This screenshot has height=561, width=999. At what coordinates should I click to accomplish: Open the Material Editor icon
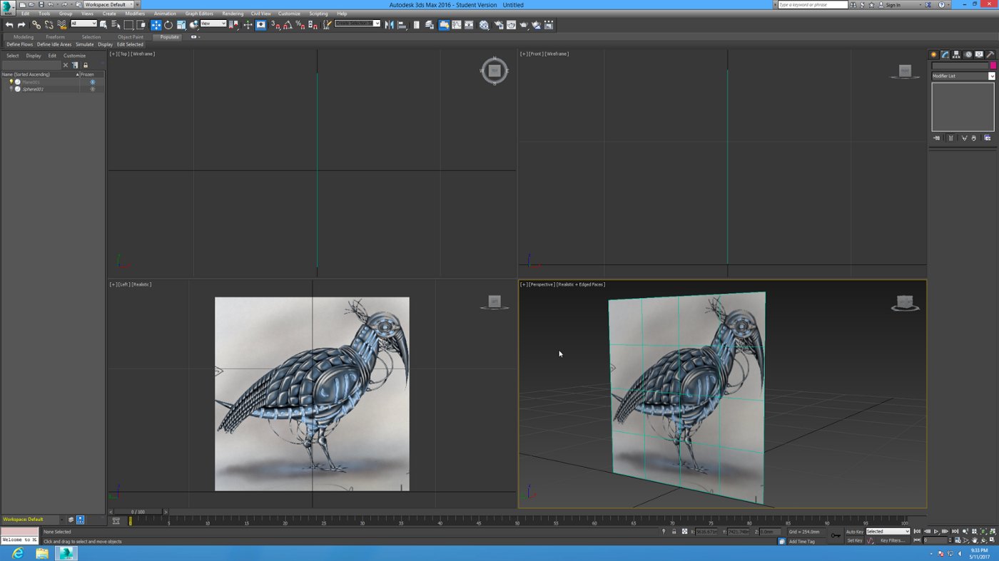coord(484,25)
